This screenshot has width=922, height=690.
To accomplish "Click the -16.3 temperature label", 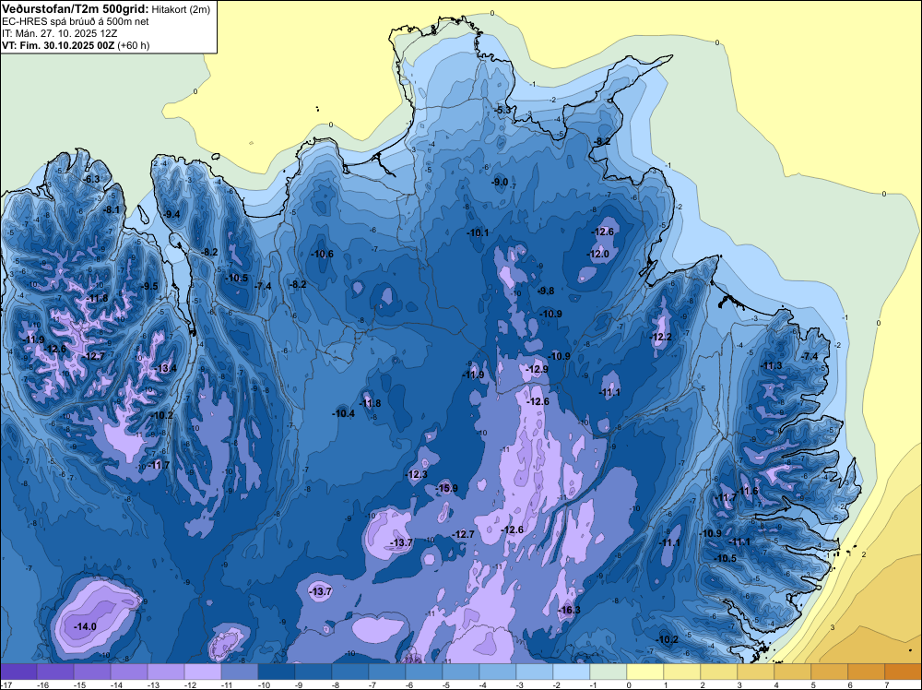I will pos(569,610).
